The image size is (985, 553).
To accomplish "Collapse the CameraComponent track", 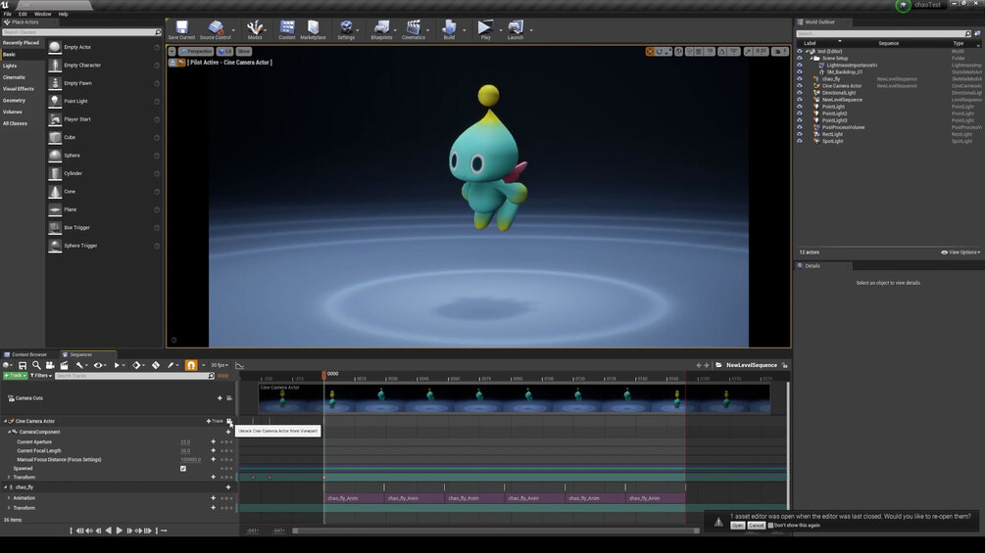I will point(9,432).
